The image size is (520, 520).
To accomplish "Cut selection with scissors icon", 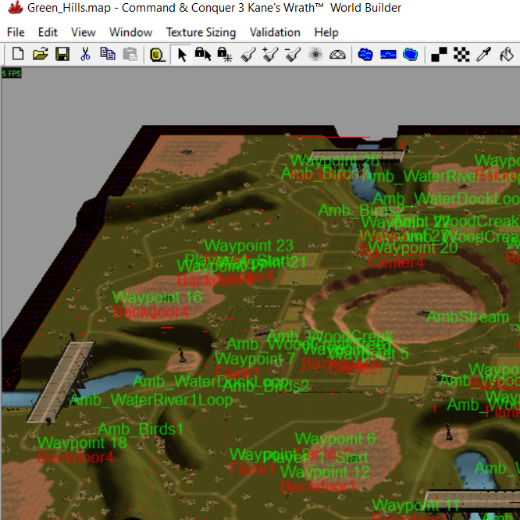I will (85, 54).
